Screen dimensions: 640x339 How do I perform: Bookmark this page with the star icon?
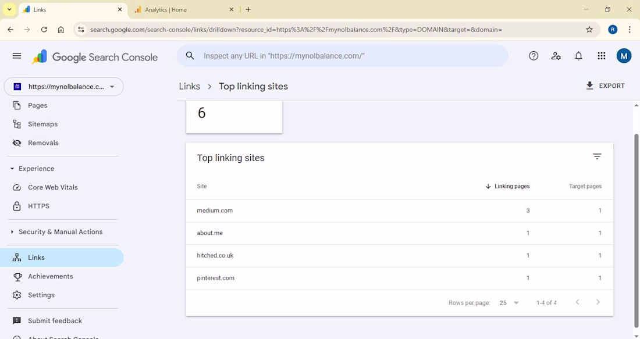click(x=589, y=30)
